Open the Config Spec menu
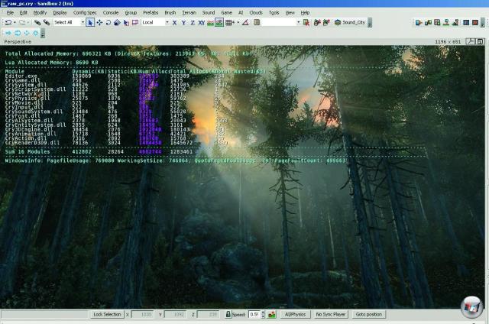The width and height of the screenshot is (489, 324). point(85,13)
